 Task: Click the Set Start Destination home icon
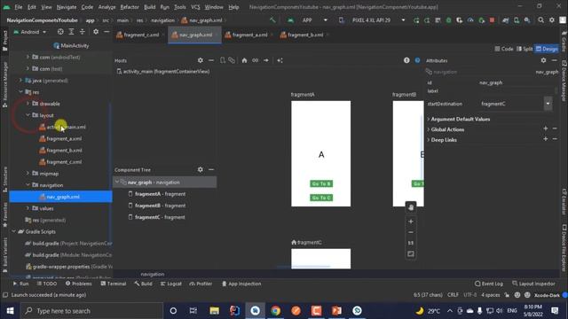(245, 60)
